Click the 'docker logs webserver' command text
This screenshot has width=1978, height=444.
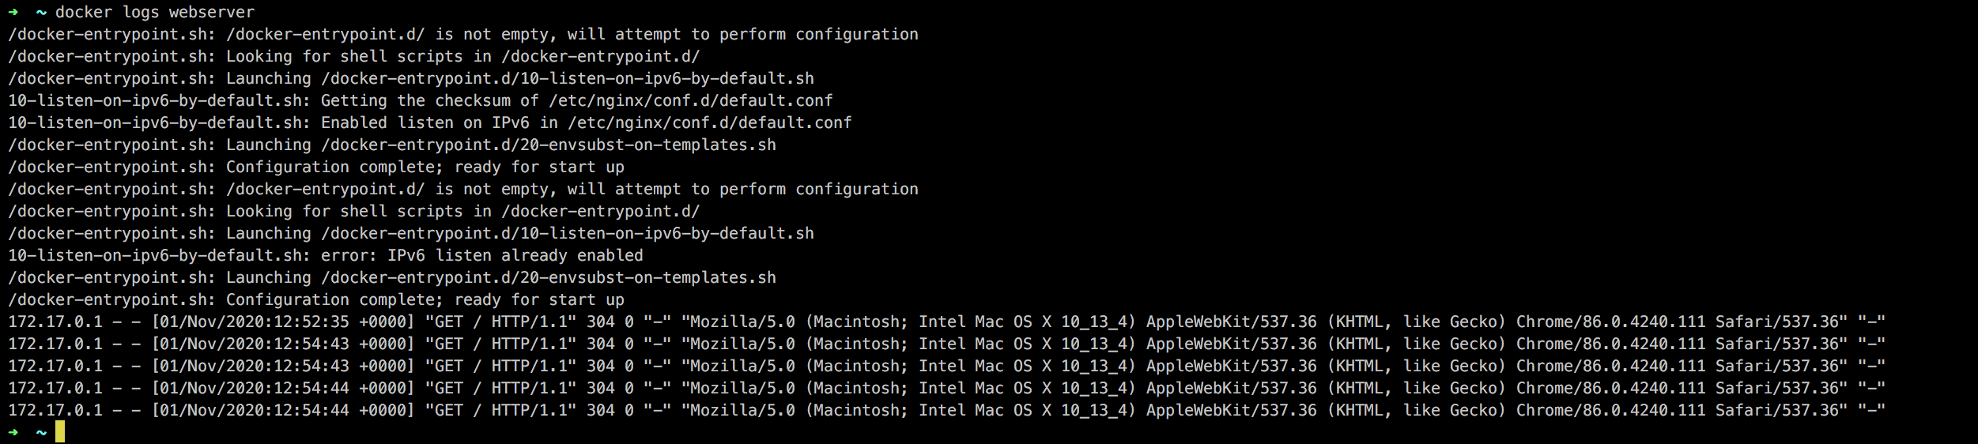[155, 12]
